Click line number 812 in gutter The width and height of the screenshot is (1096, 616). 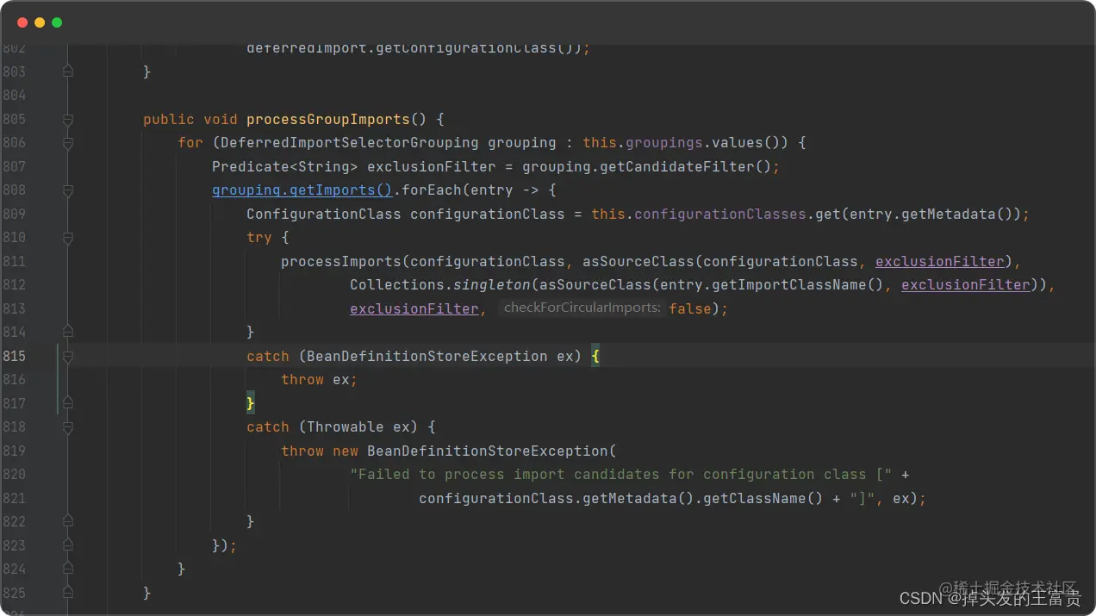pyautogui.click(x=15, y=285)
